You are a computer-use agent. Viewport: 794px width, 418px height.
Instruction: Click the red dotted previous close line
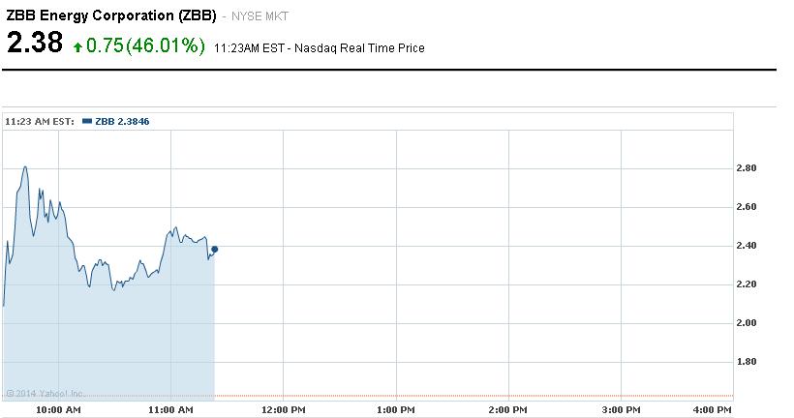point(474,396)
